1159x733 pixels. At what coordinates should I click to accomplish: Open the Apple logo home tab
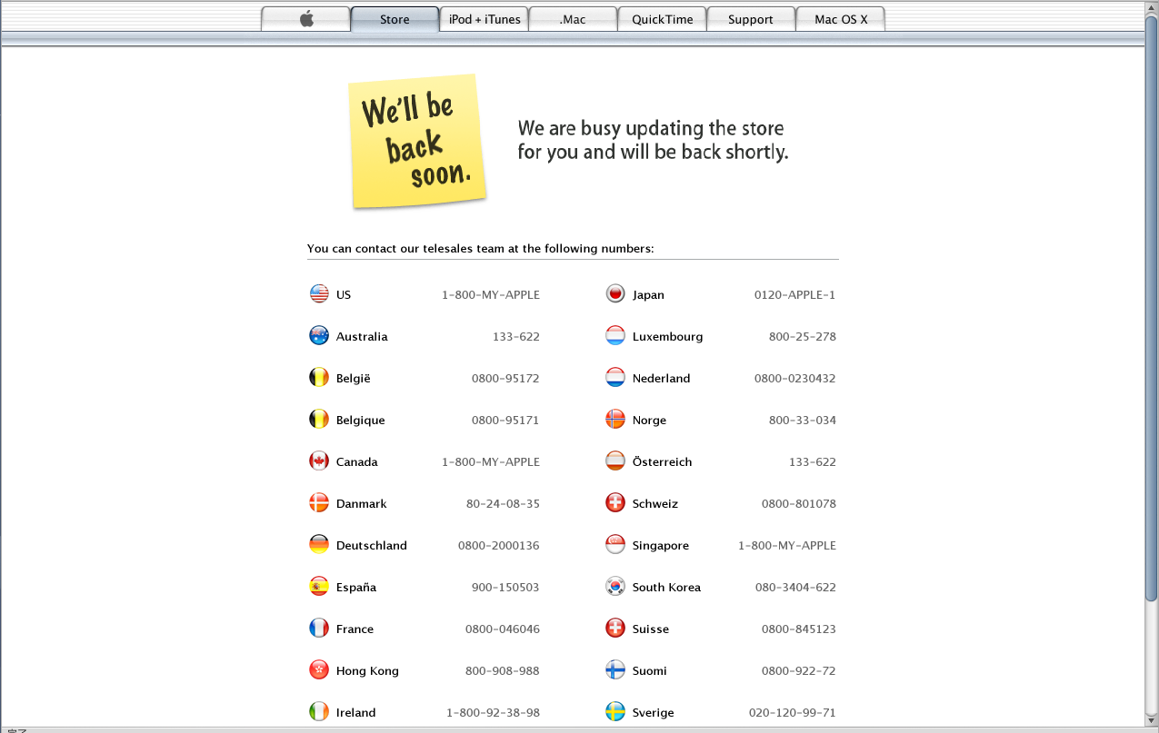305,19
